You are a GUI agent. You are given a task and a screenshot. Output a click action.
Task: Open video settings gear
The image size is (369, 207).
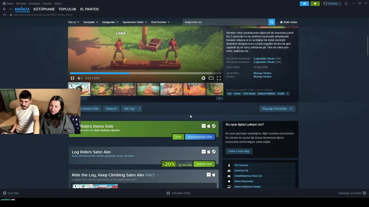pos(204,78)
